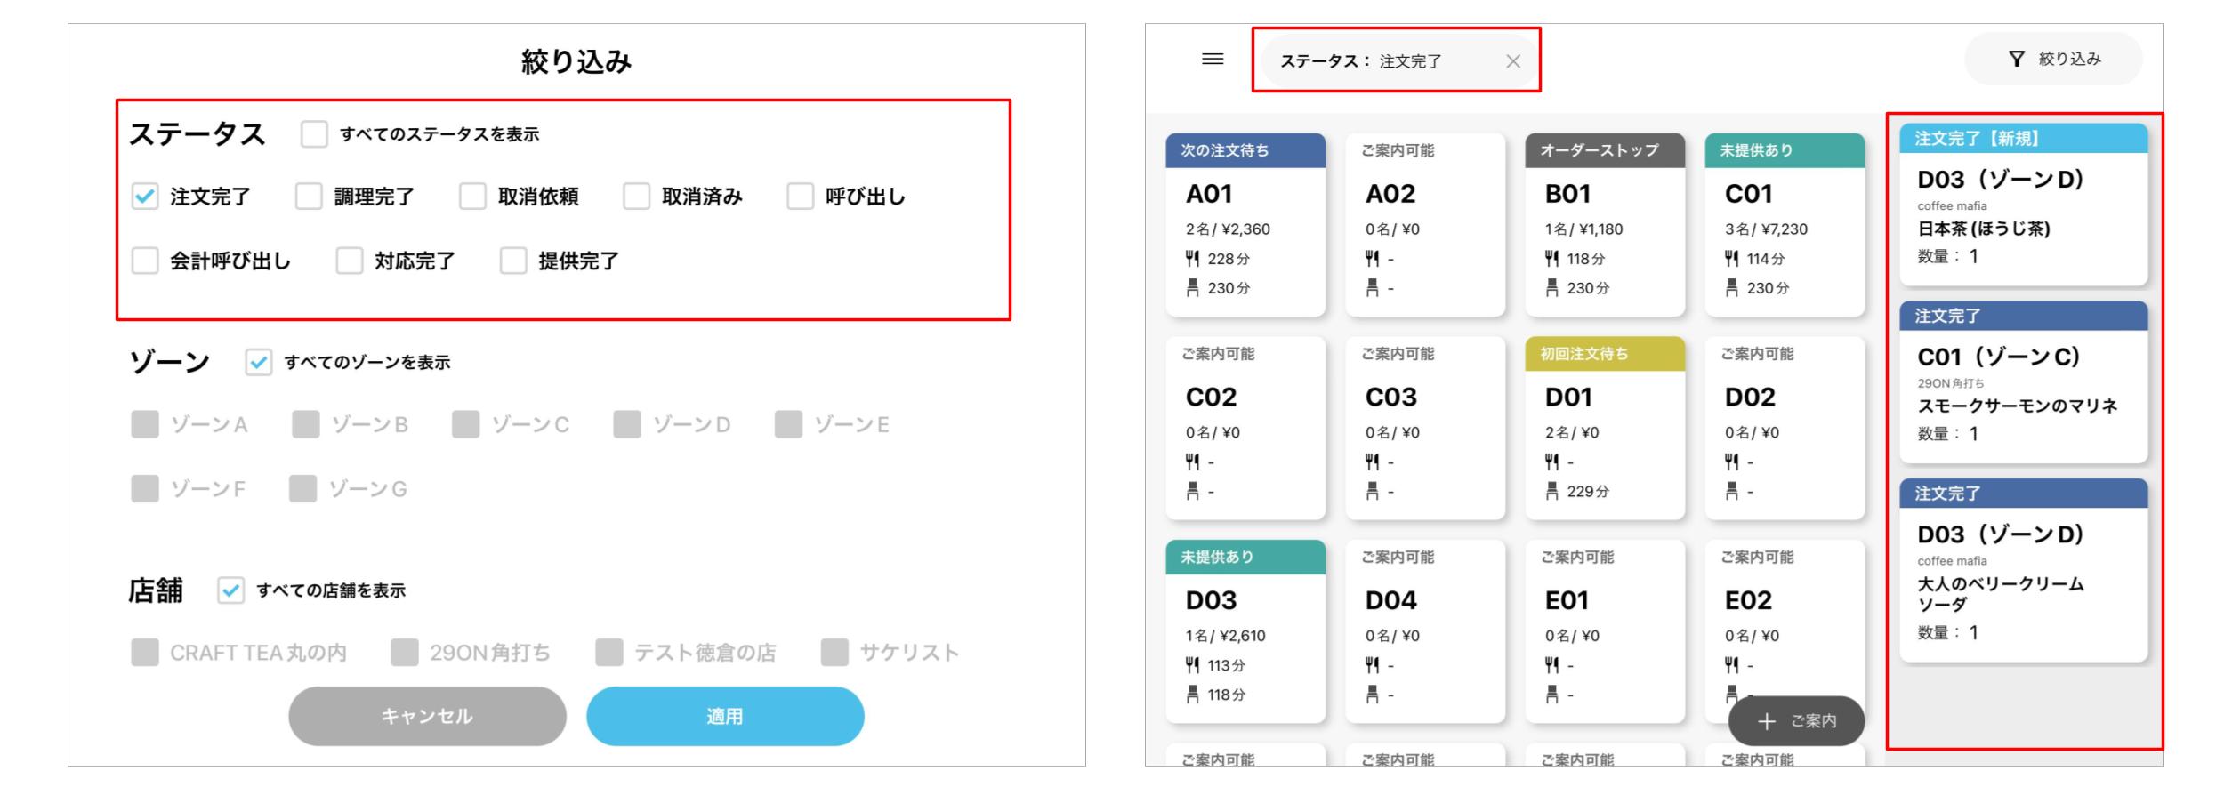Click fork-knife icon on A01 table card
Screen dimensions: 2224x787
(x=1193, y=259)
